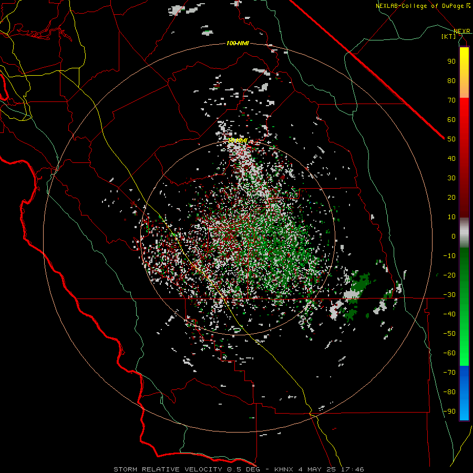
Task: Click the 10 value on the velocity scale
Action: point(451,217)
